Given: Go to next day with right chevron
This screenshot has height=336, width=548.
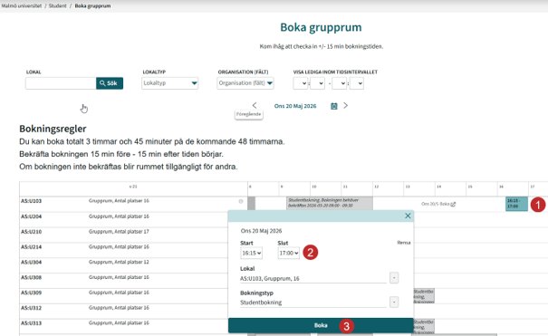Looking at the screenshot, I should 345,105.
